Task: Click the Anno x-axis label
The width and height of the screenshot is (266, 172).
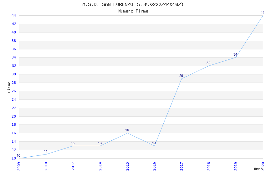Action: click(x=258, y=169)
